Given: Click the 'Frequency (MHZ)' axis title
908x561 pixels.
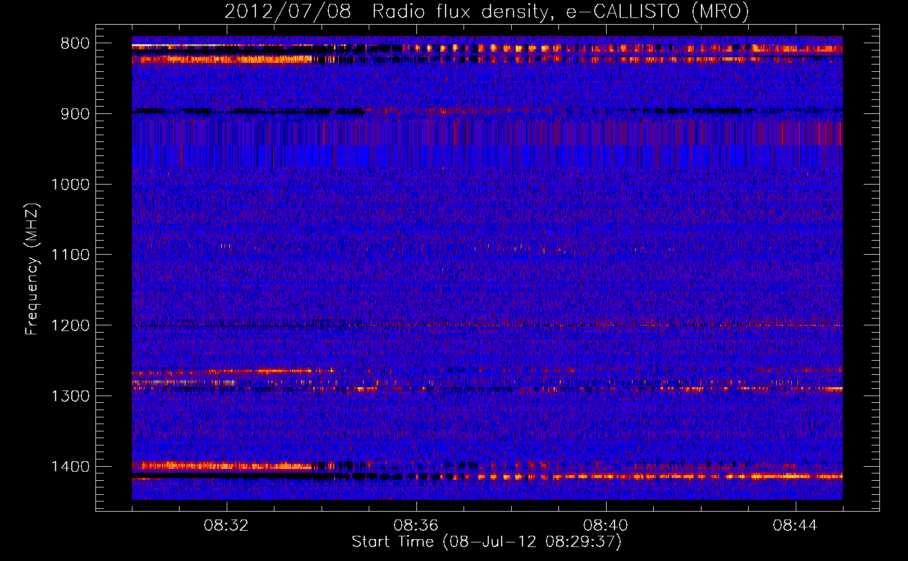Looking at the screenshot, I should point(33,269).
